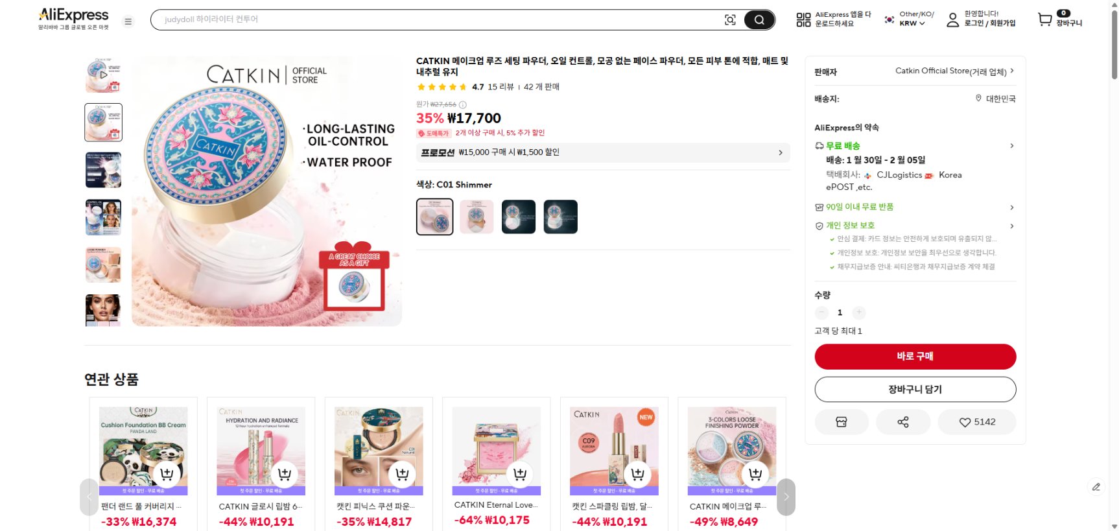Viewport: 1119px width, 531px height.
Task: Open the hamburger category menu
Action: (x=128, y=21)
